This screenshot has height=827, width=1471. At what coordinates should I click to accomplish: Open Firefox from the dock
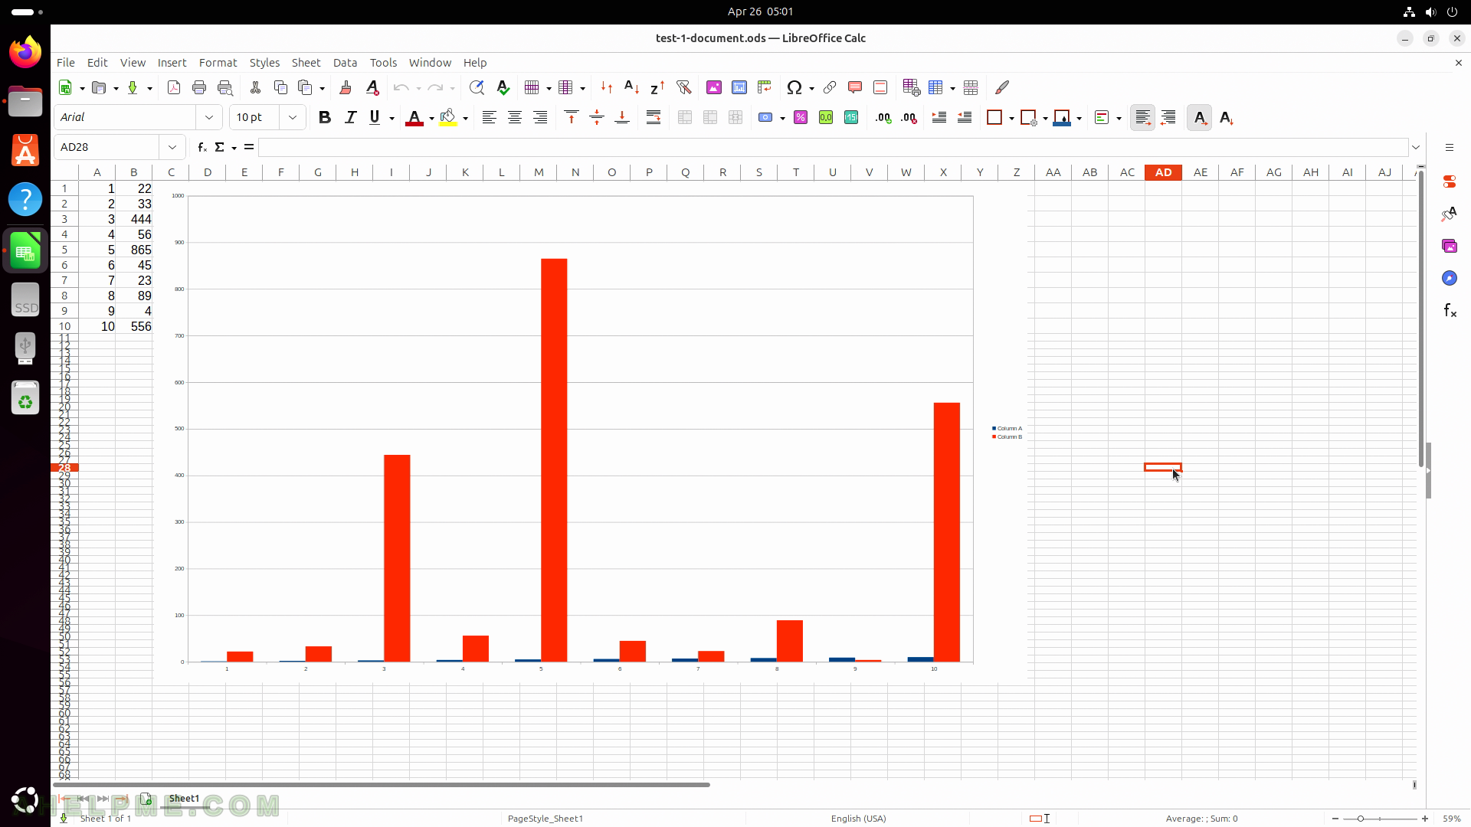25,51
